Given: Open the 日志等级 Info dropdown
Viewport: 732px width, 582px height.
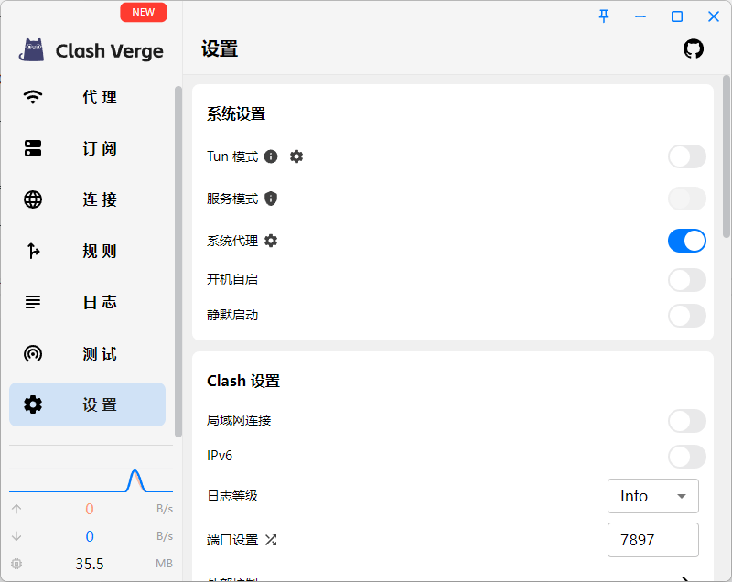Looking at the screenshot, I should click(652, 496).
